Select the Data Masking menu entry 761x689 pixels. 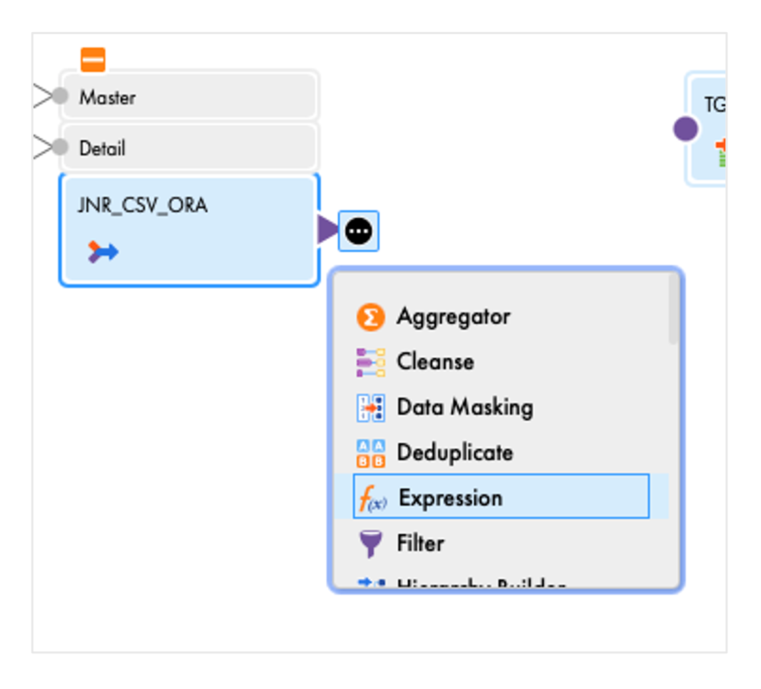coord(464,407)
